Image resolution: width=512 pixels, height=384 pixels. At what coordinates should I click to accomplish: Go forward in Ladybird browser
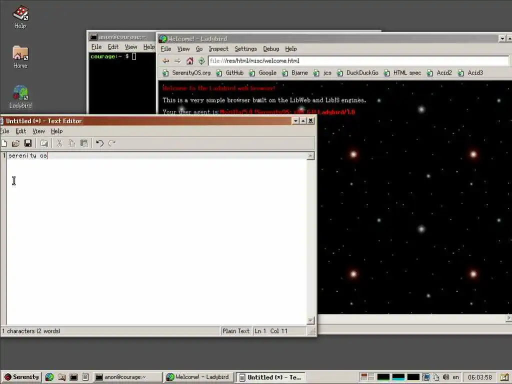tap(177, 60)
